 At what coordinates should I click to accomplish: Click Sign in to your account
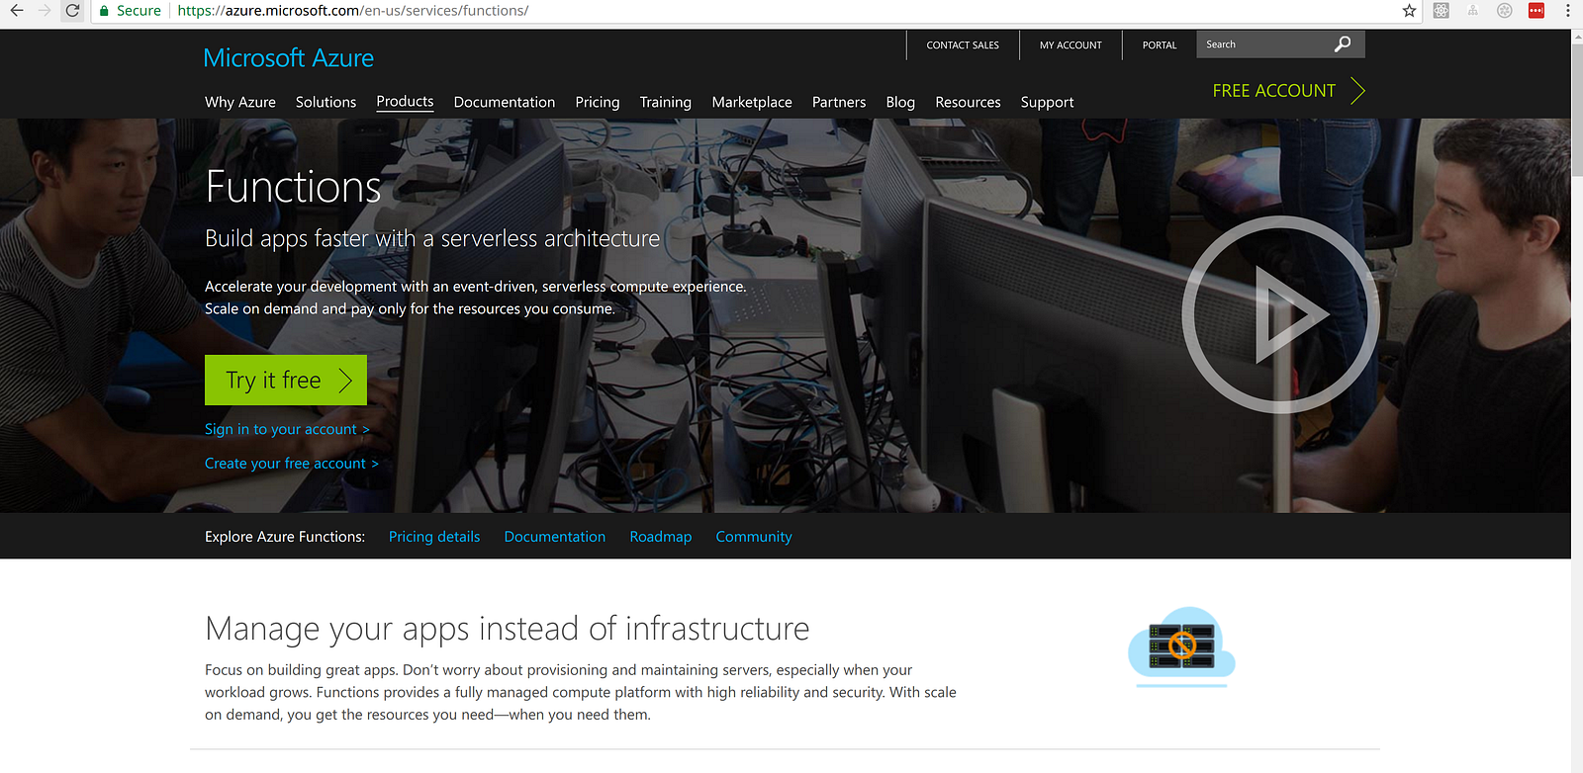(x=287, y=429)
